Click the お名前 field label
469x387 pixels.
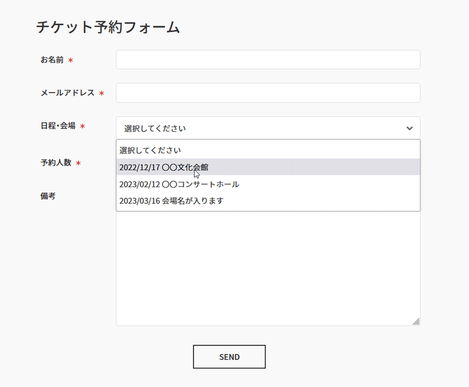tap(52, 60)
